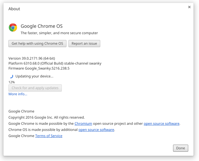Open the More info... link
This screenshot has width=199, height=161.
[18, 94]
